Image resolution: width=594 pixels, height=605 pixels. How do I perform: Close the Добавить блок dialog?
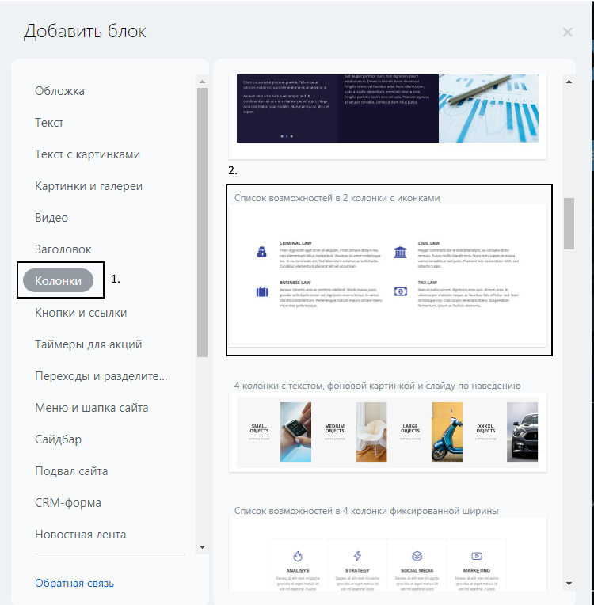coord(567,32)
